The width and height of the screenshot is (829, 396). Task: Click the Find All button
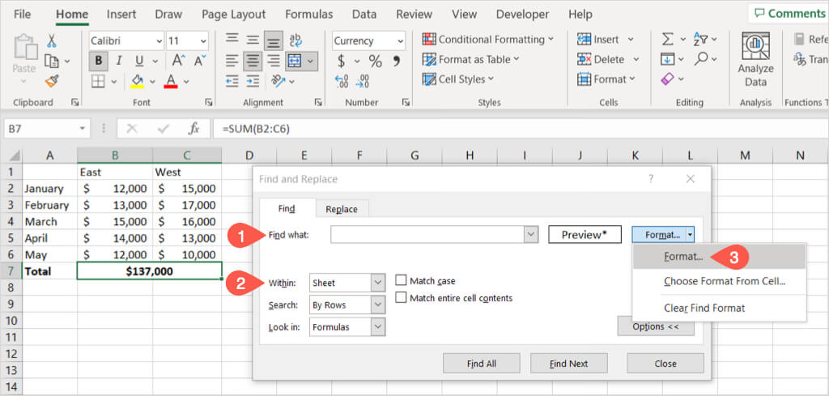pyautogui.click(x=482, y=364)
